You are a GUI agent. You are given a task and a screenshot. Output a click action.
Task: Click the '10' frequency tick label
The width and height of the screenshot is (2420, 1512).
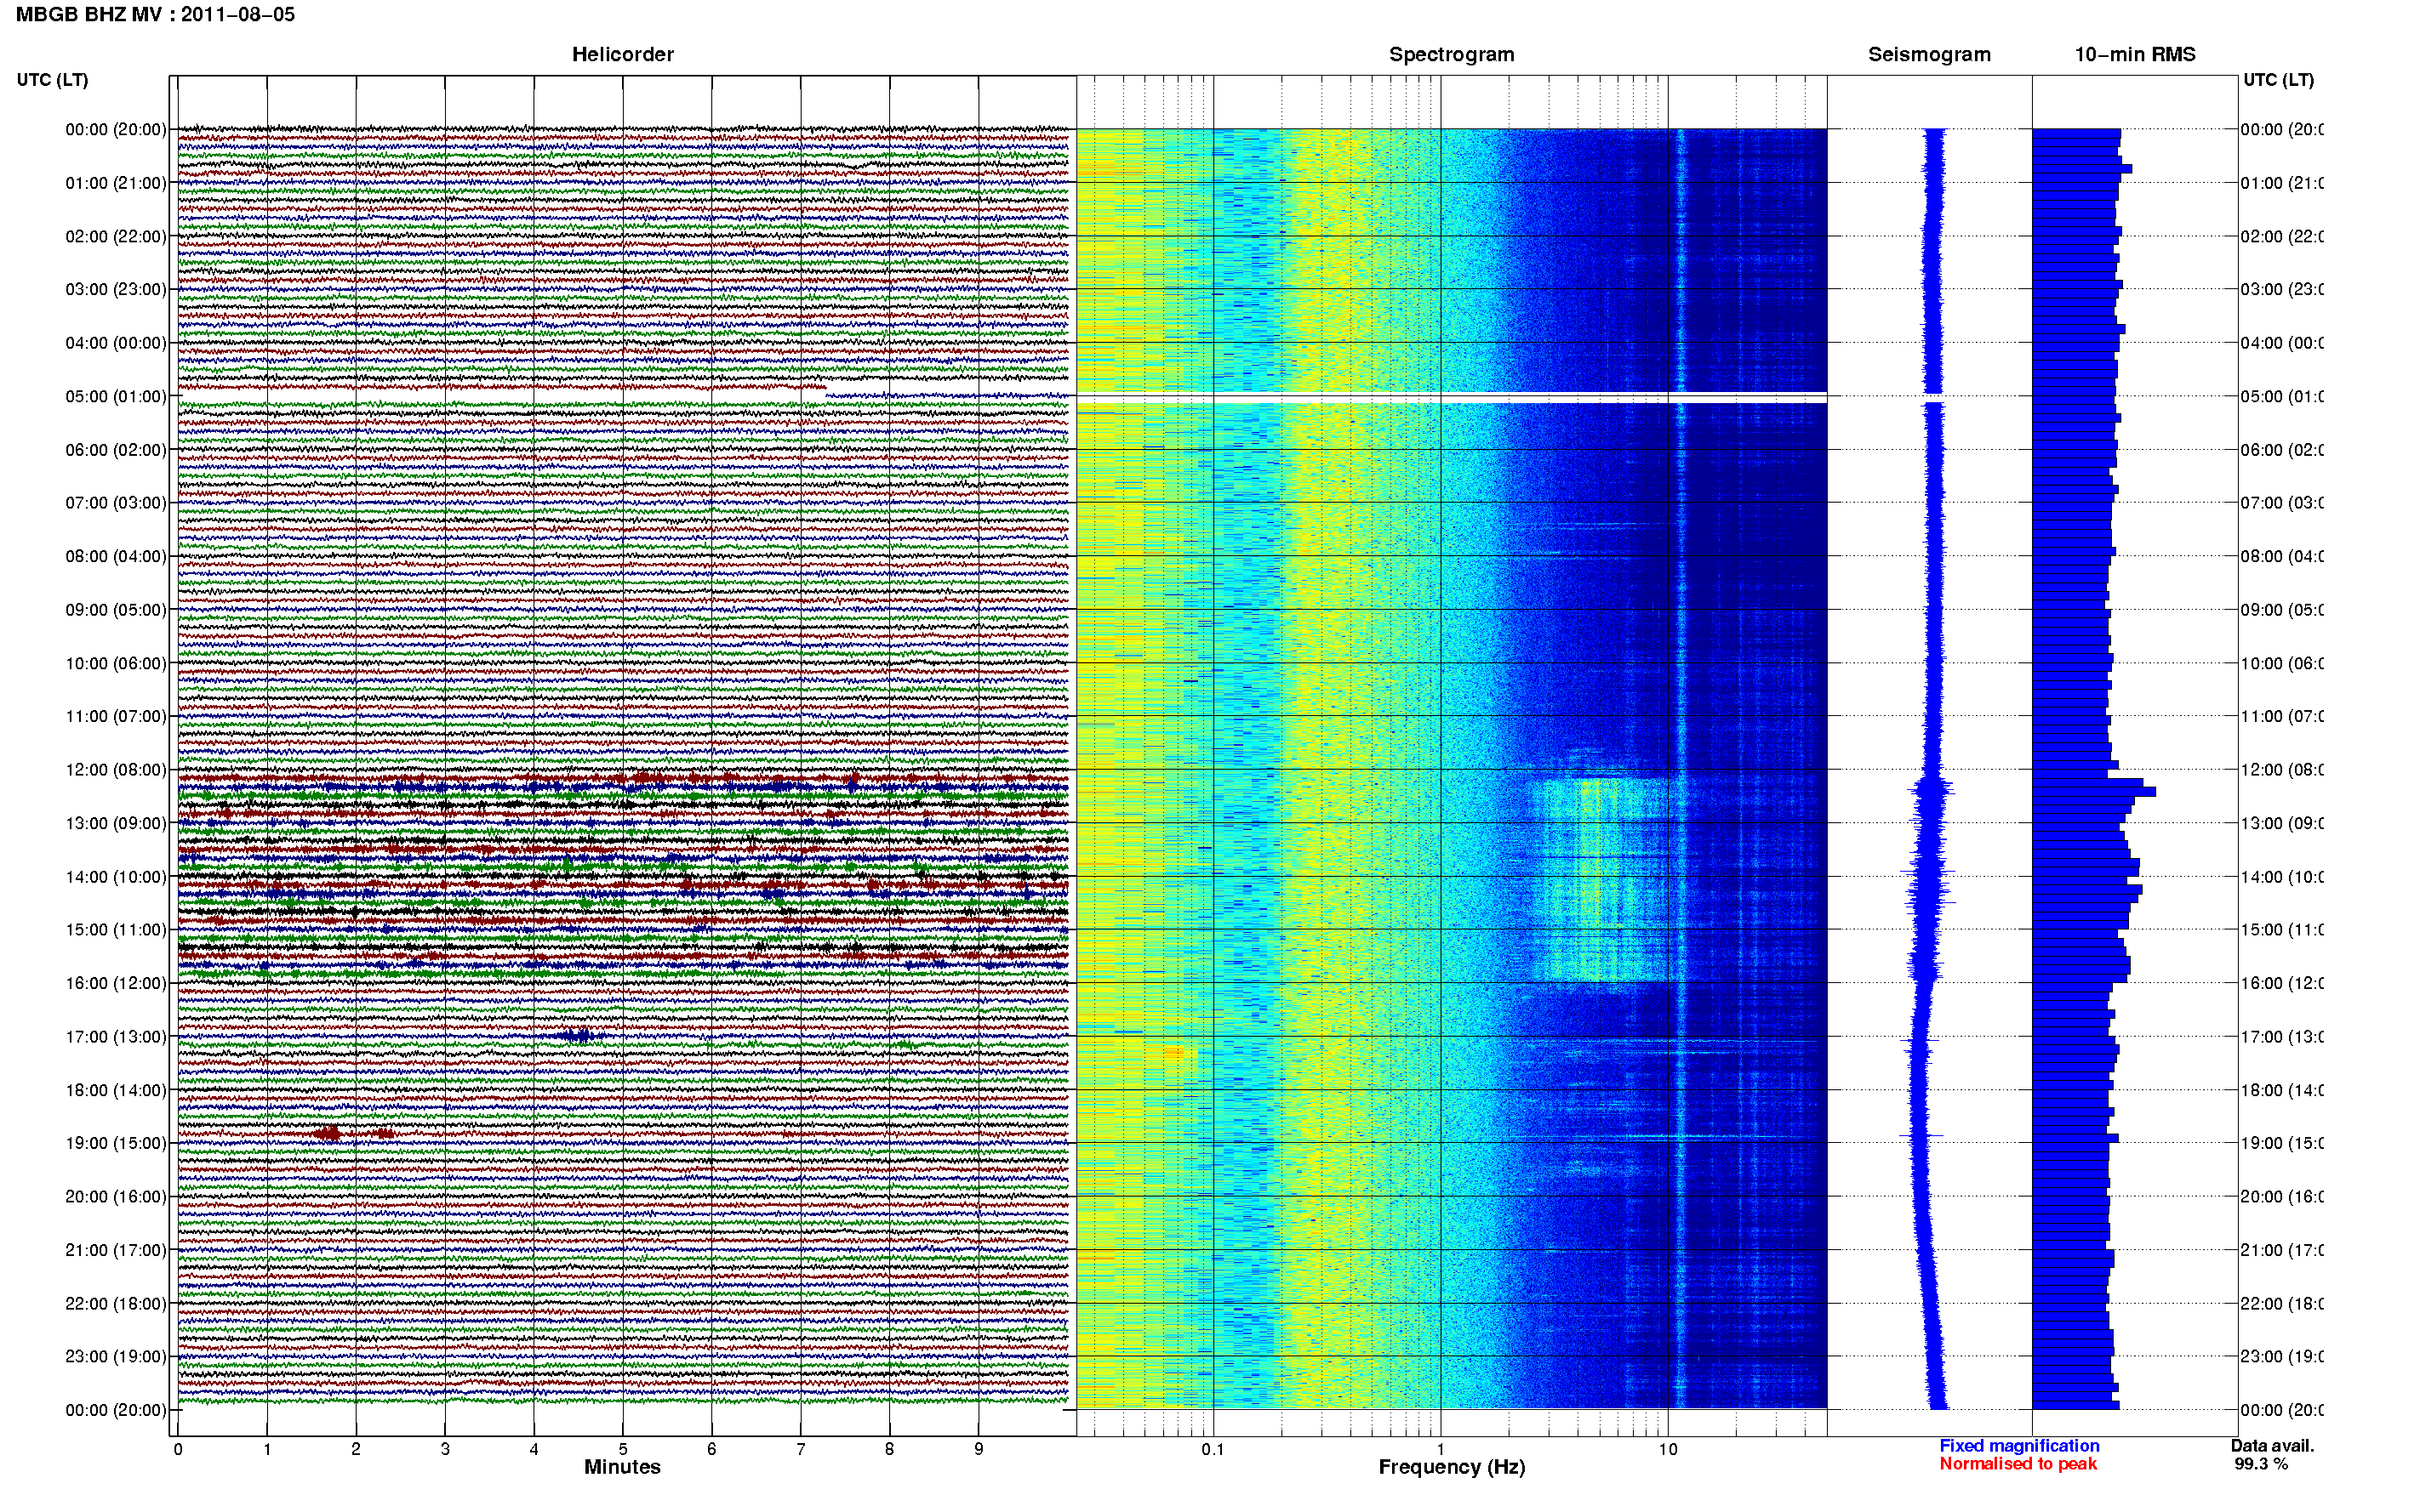point(1668,1449)
